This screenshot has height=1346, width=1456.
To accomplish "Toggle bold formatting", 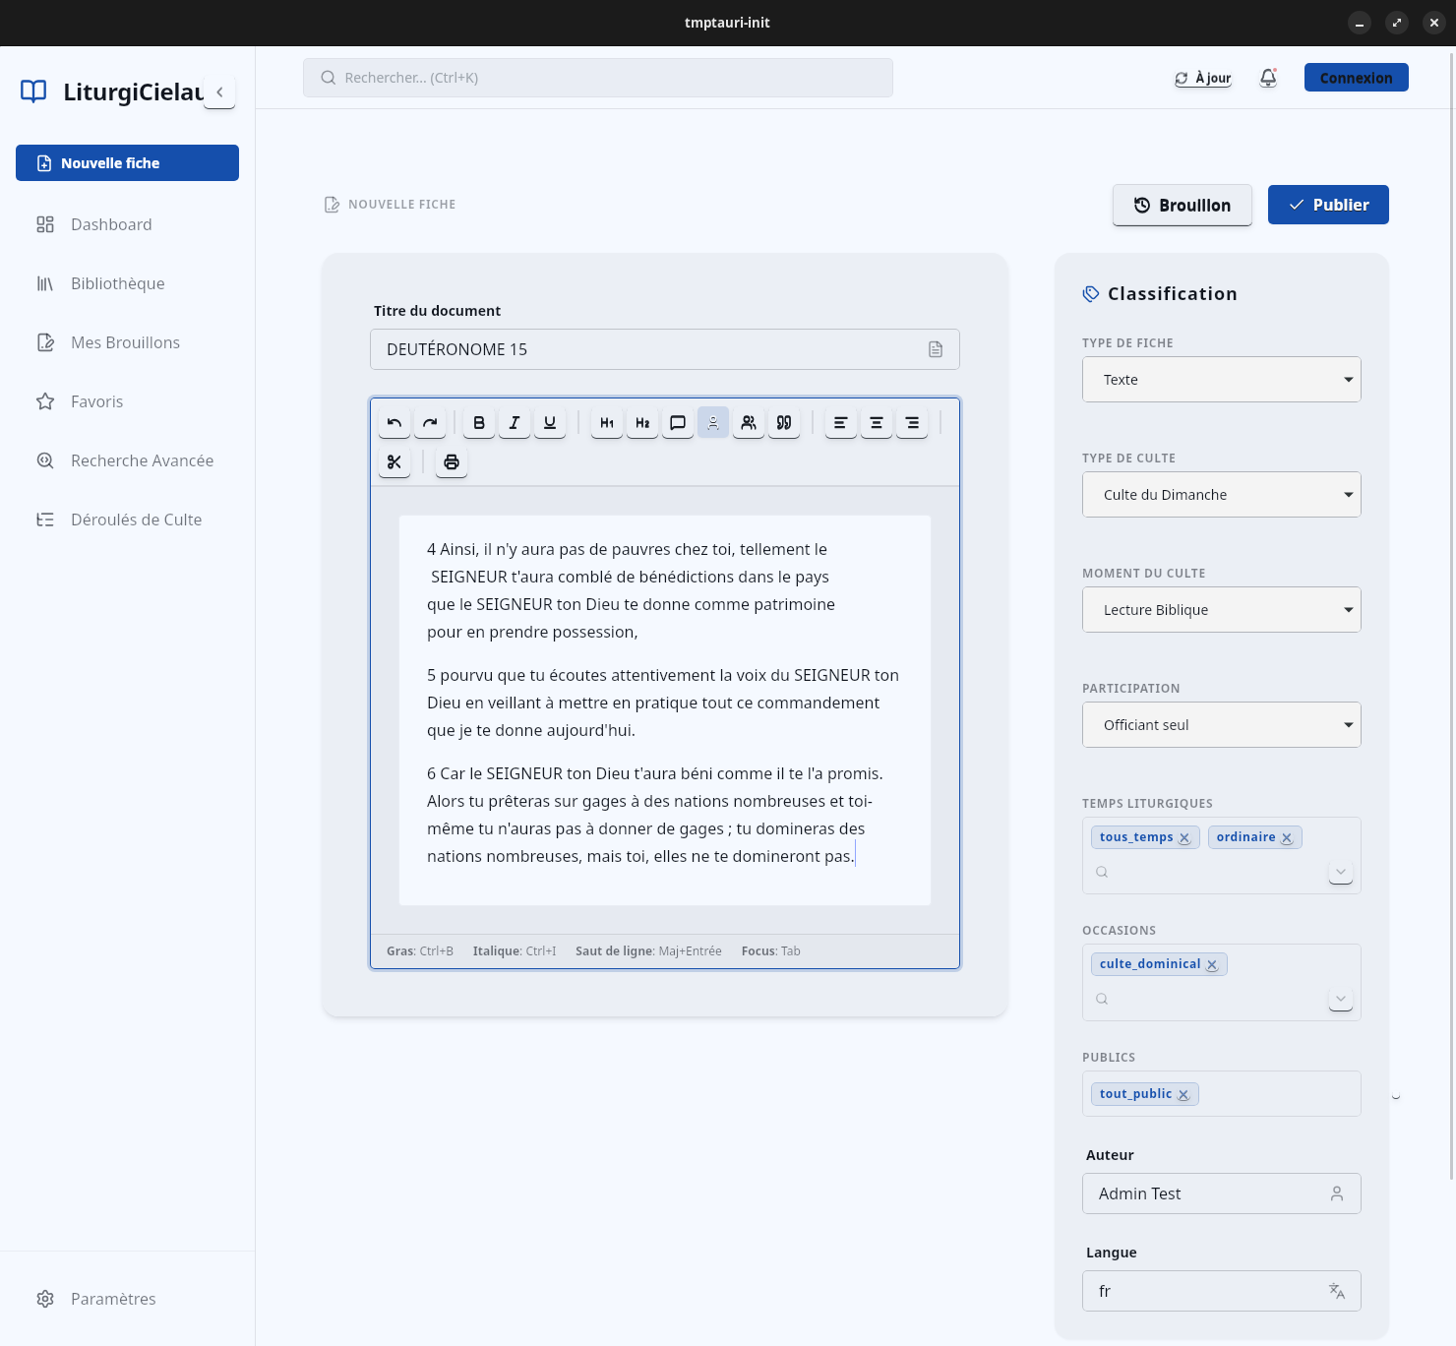I will [x=479, y=423].
